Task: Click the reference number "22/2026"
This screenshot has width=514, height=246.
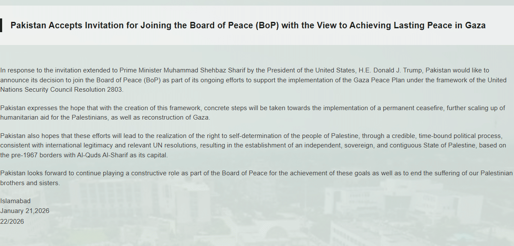Action: pyautogui.click(x=12, y=222)
